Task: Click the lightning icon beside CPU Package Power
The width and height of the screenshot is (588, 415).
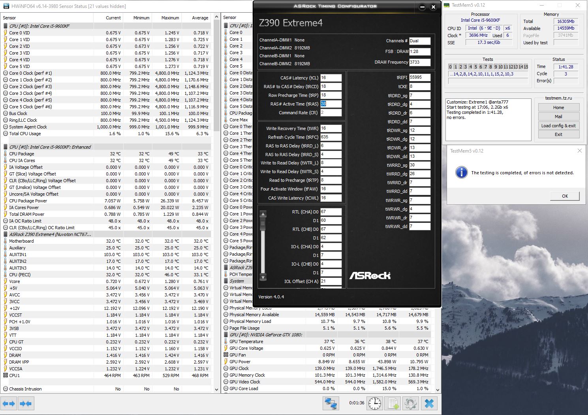Action: point(6,201)
